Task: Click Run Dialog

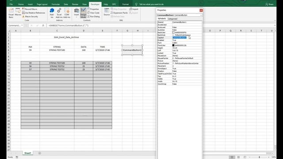Action: pyautogui.click(x=93, y=16)
